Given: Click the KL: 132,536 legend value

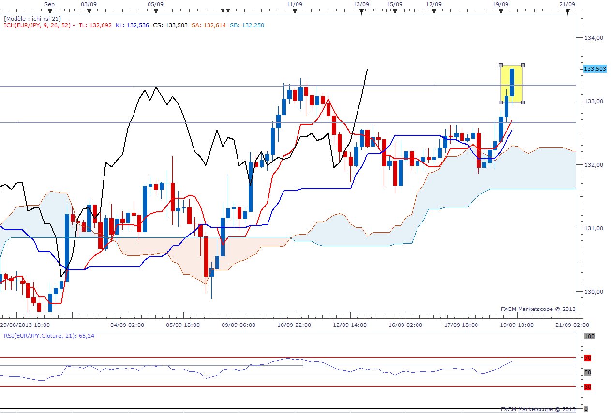Looking at the screenshot, I should [133, 25].
